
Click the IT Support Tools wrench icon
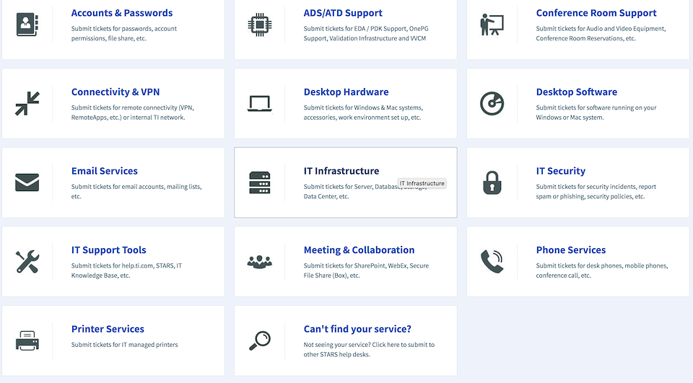coord(27,261)
